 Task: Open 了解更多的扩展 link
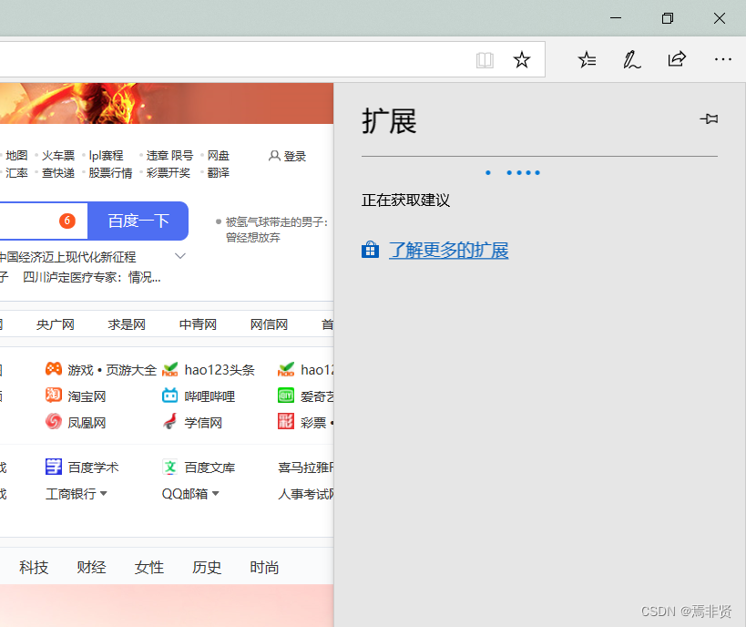coord(449,250)
